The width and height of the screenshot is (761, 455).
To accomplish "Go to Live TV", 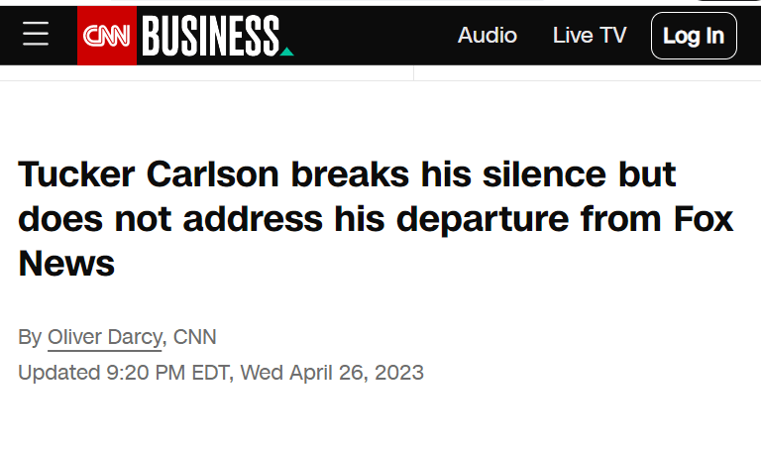I will click(x=590, y=36).
